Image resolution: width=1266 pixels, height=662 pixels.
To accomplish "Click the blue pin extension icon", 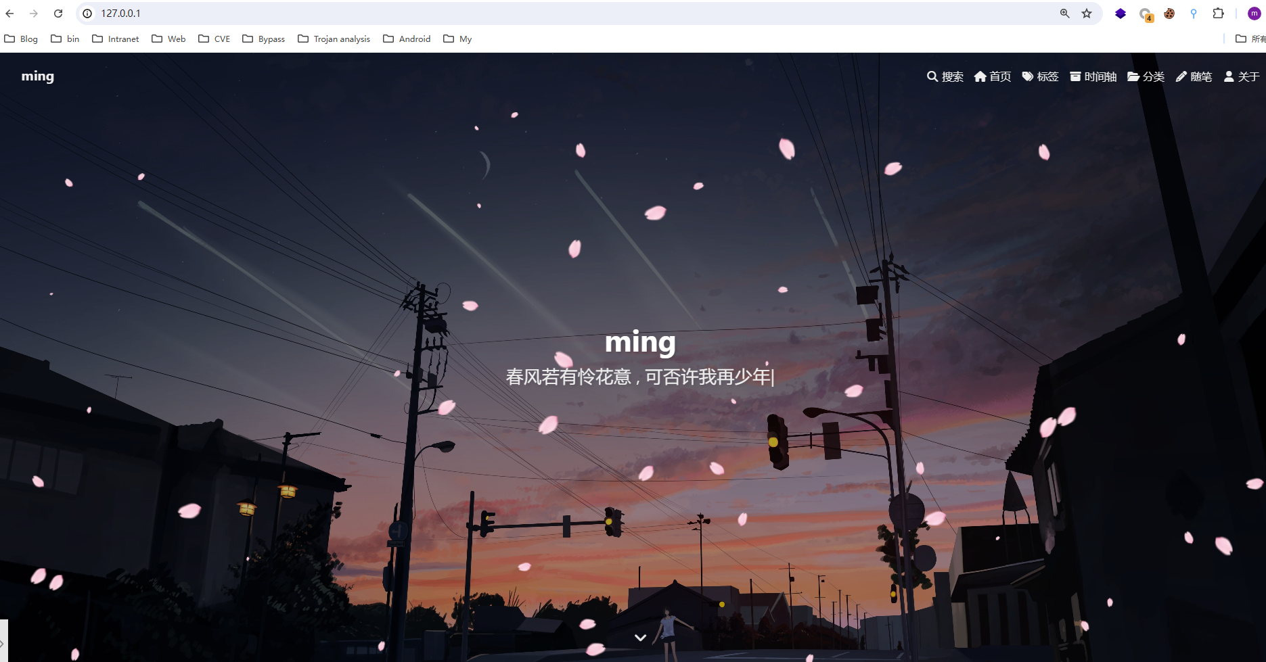I will pos(1194,14).
